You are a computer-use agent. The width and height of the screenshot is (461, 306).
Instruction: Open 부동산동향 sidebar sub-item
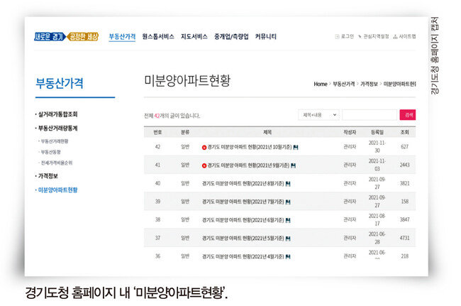coord(50,152)
